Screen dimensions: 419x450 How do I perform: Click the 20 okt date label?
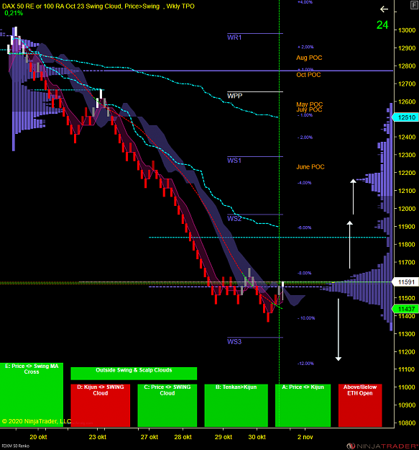[x=38, y=437]
